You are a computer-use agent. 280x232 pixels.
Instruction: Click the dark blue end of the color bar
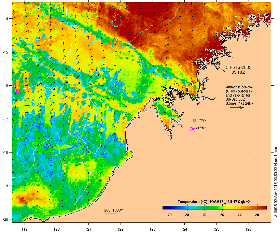pos(165,207)
